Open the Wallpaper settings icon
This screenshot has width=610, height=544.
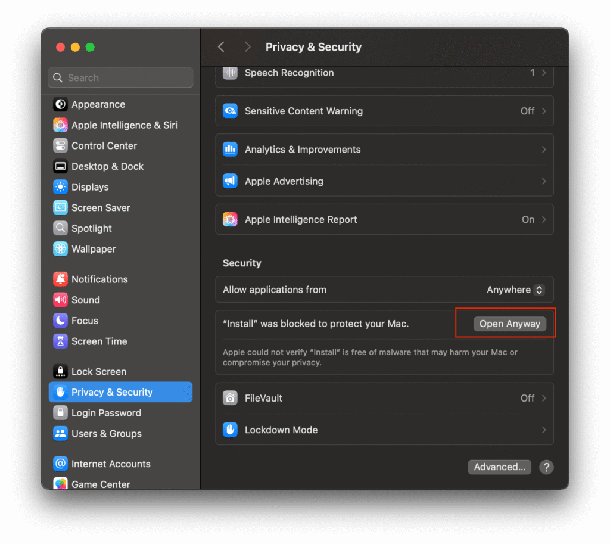click(x=60, y=249)
